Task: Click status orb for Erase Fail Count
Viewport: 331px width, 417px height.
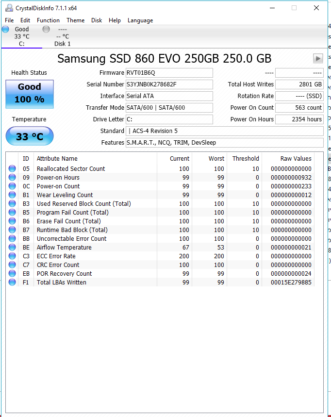Action: point(12,221)
